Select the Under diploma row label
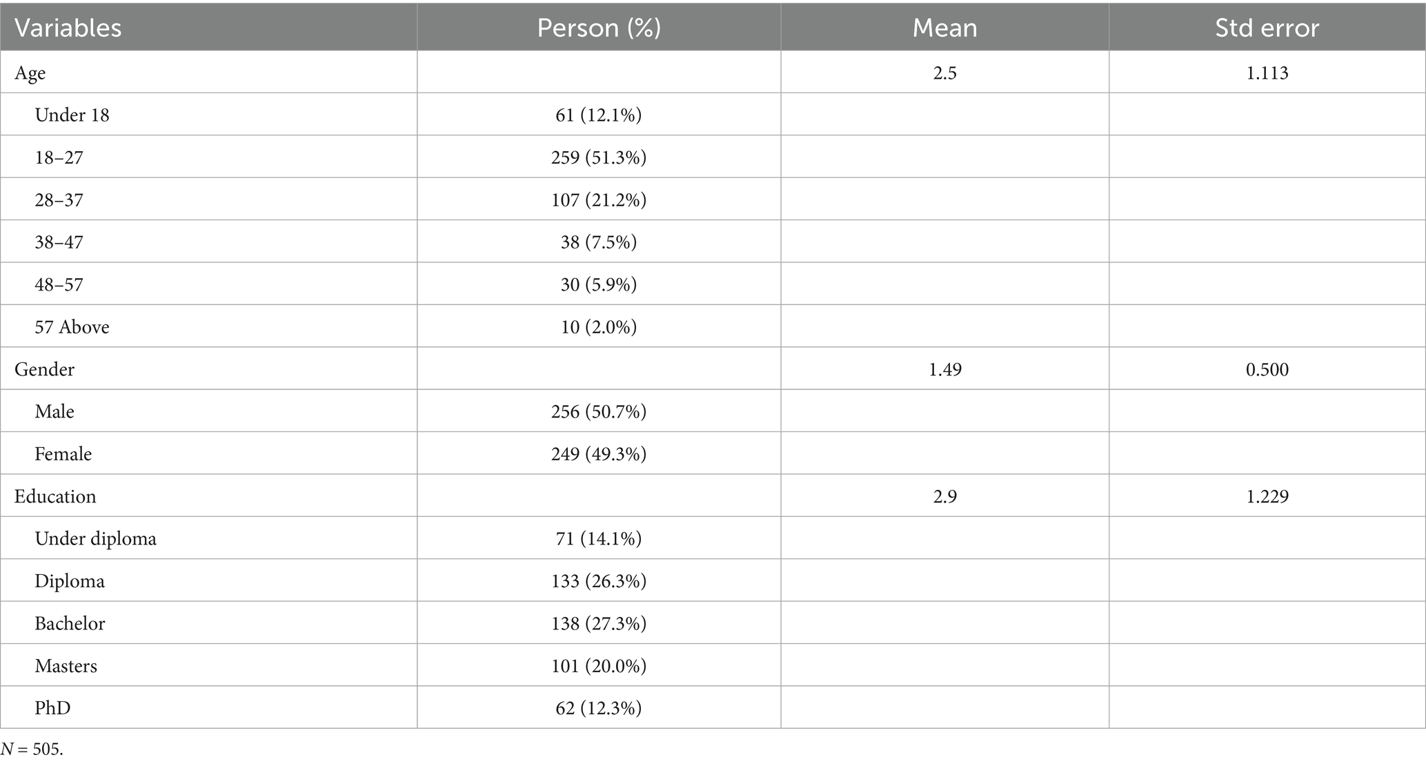The image size is (1426, 764). 95,539
